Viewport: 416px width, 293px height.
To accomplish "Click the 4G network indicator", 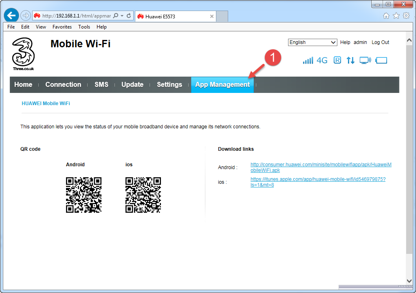I will [322, 60].
